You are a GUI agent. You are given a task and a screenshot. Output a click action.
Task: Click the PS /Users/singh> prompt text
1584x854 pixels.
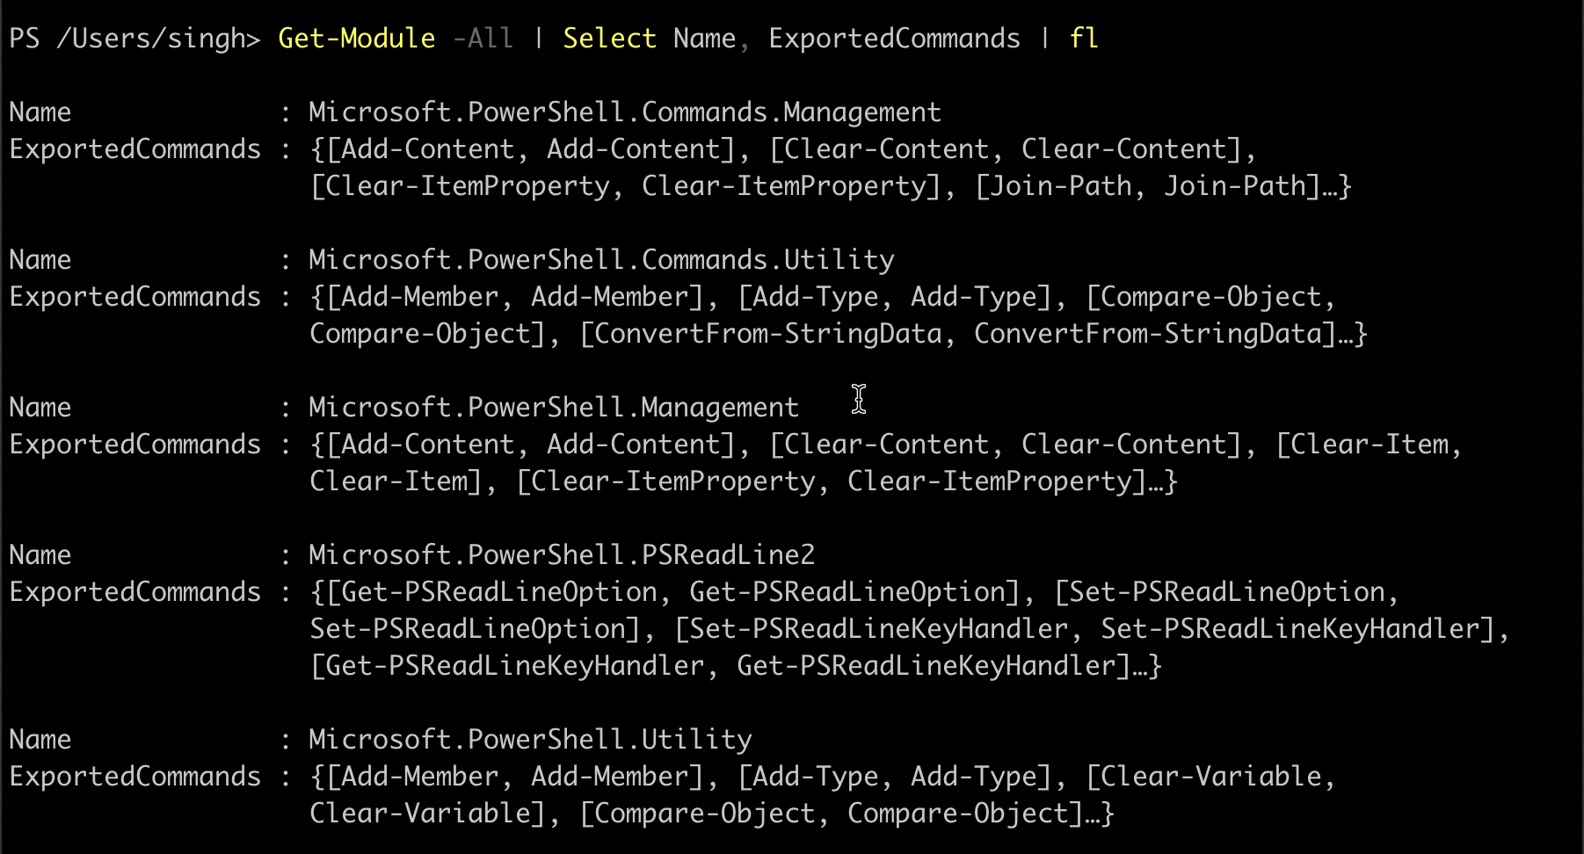point(134,39)
